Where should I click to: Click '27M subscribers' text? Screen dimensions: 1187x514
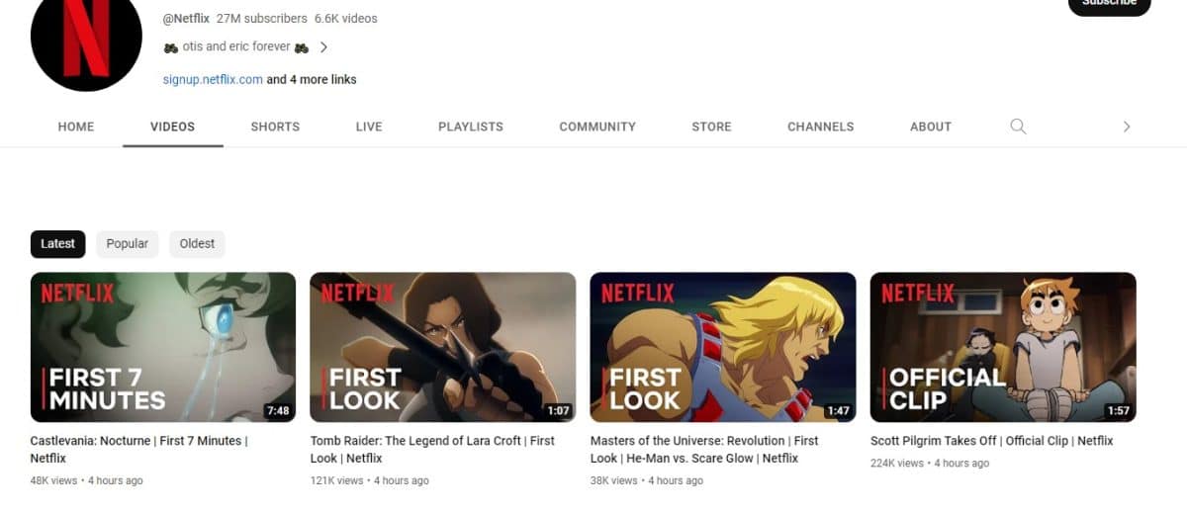tap(261, 18)
